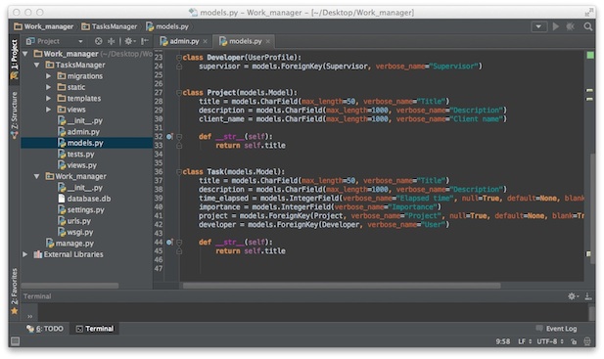
Task: Hide the Project tool window icon
Action: pyautogui.click(x=145, y=41)
